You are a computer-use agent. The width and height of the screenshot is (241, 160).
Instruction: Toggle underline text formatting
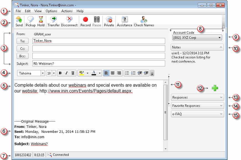73,73
